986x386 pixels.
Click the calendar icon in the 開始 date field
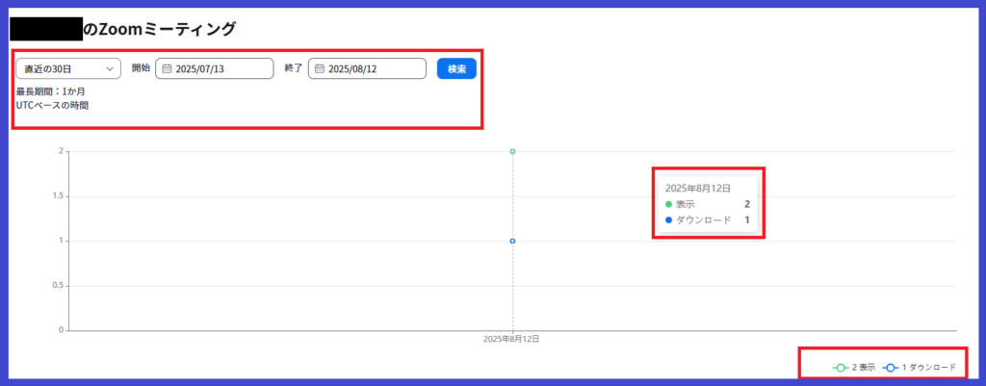[x=167, y=69]
